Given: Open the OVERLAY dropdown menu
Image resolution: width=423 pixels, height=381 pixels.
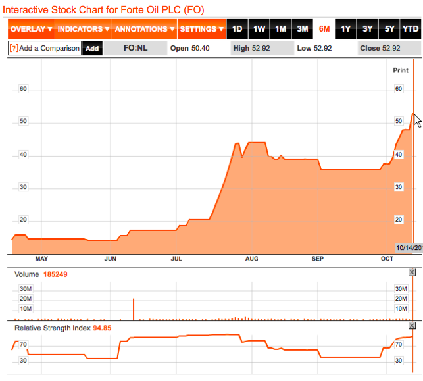Looking at the screenshot, I should pos(32,29).
